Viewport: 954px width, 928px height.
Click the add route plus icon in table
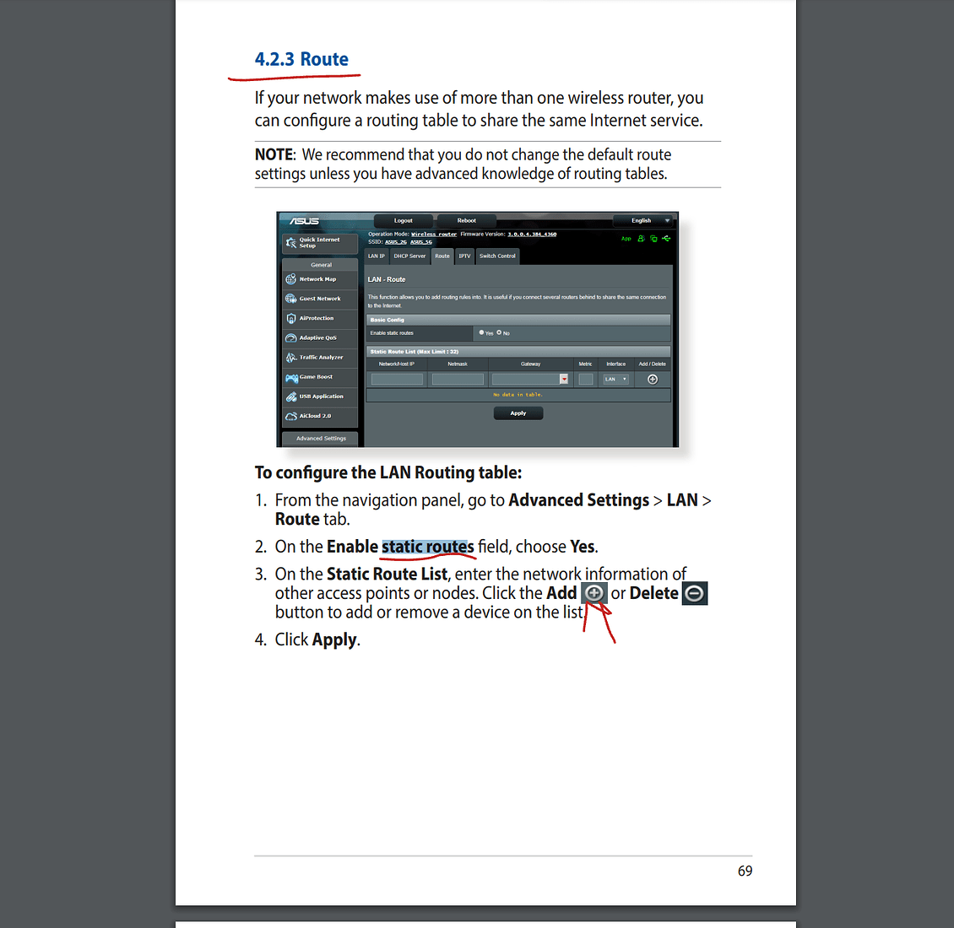click(x=653, y=380)
